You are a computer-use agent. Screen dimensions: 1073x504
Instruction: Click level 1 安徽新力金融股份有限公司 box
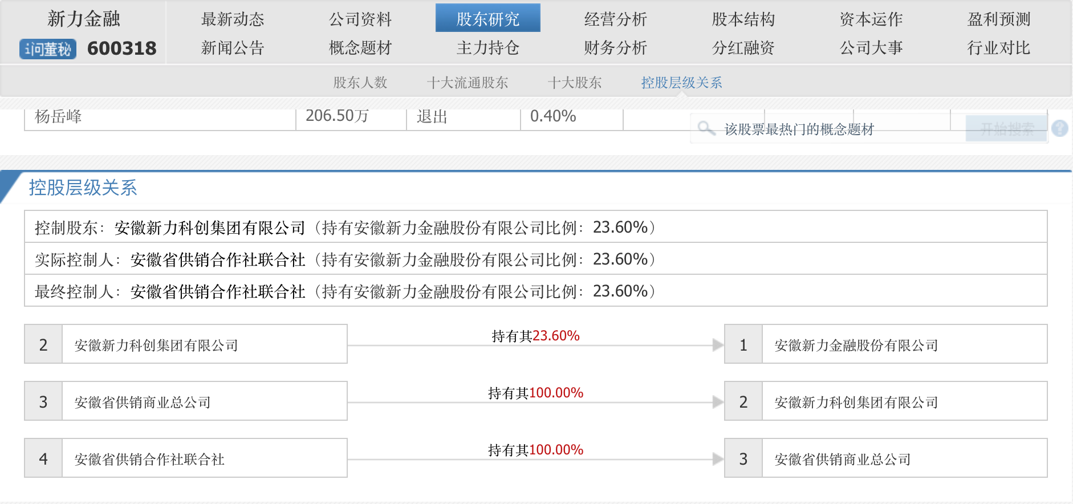[x=885, y=344]
